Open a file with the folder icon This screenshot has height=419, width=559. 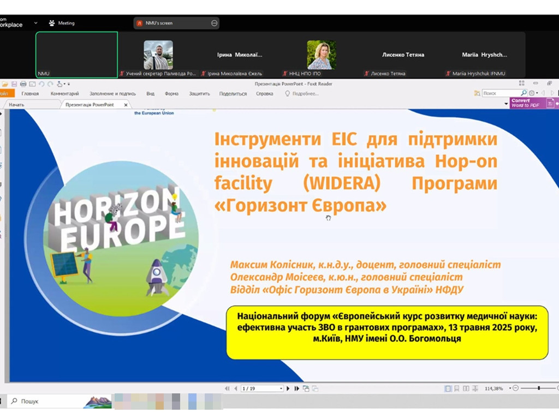click(x=5, y=84)
